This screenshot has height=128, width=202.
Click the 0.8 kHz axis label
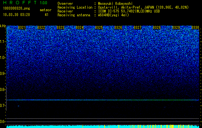point(3,90)
